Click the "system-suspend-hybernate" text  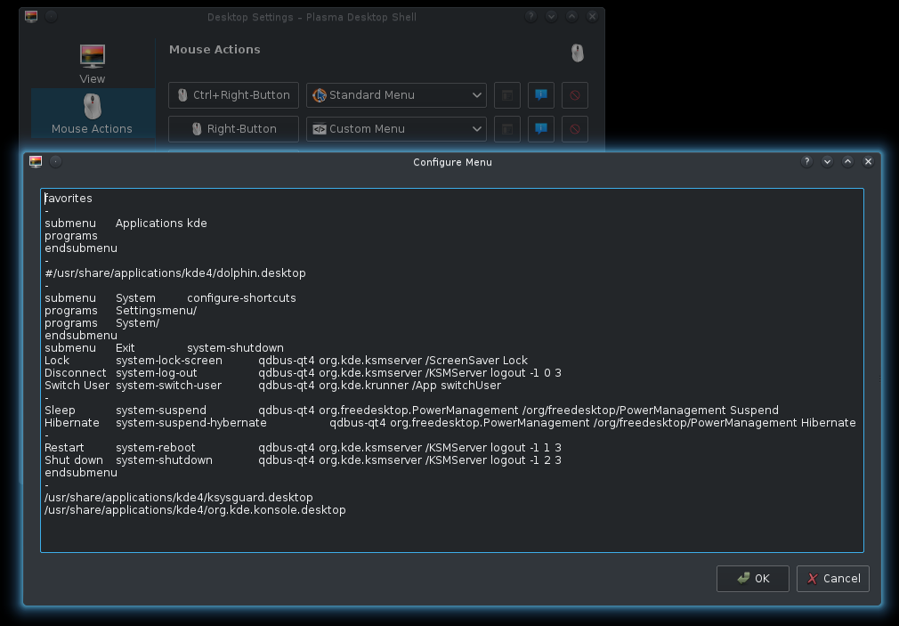190,423
